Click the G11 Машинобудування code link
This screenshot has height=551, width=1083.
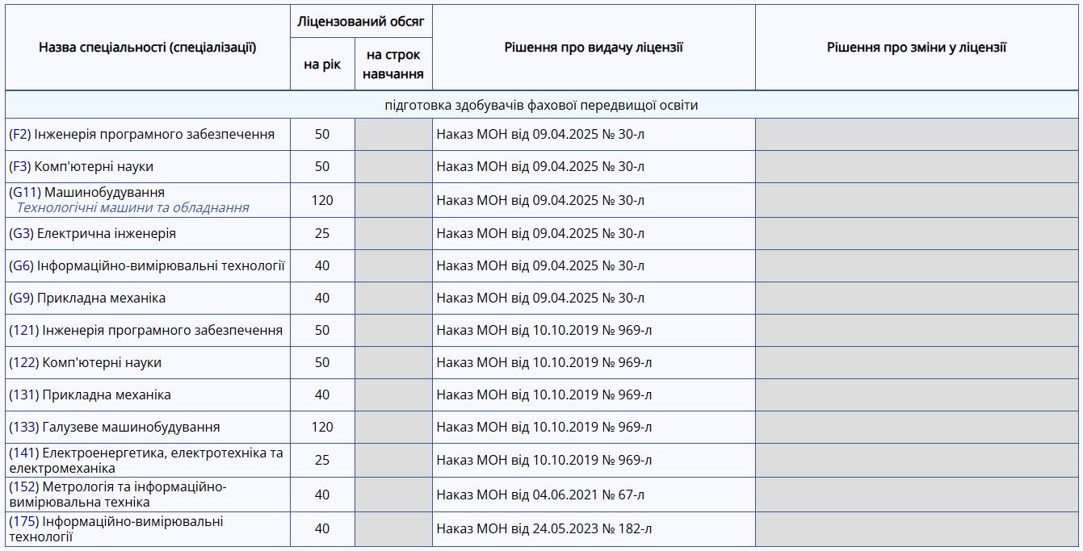25,192
